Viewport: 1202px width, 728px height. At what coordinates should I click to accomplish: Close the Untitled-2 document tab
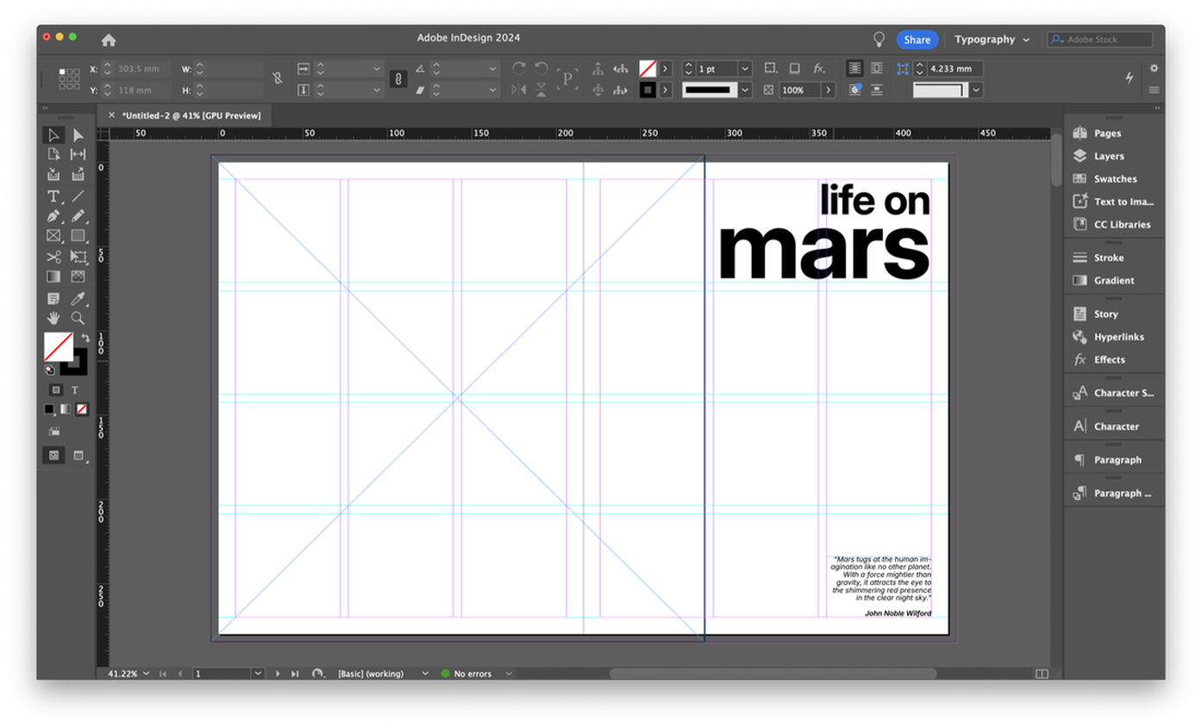click(x=111, y=115)
